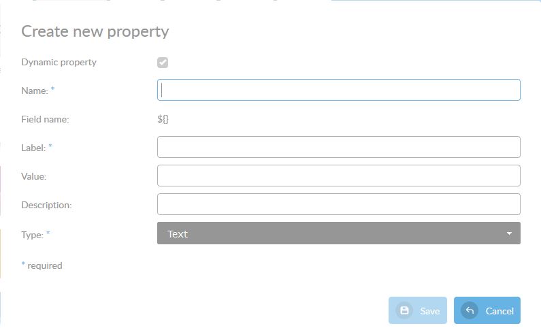Click the "* required" footnote text
The image size is (541, 328).
(42, 265)
